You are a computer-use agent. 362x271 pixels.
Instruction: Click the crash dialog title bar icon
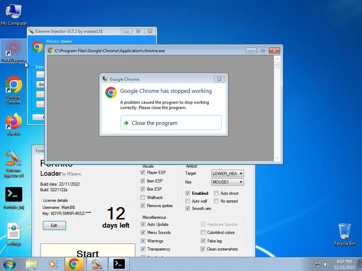pyautogui.click(x=105, y=79)
